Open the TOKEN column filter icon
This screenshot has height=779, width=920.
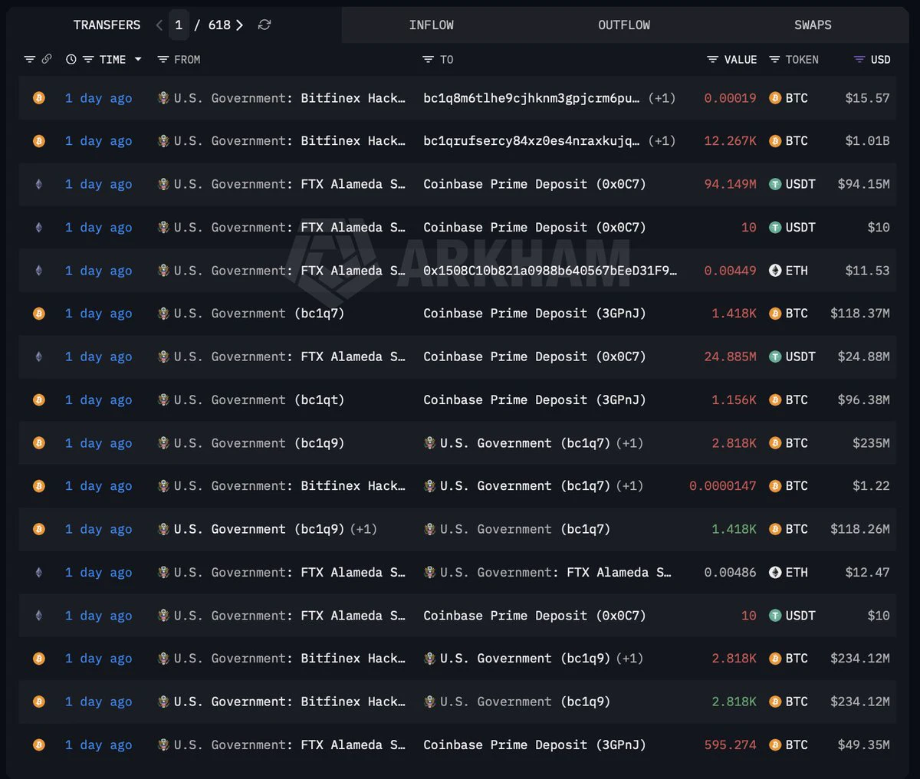click(x=774, y=59)
